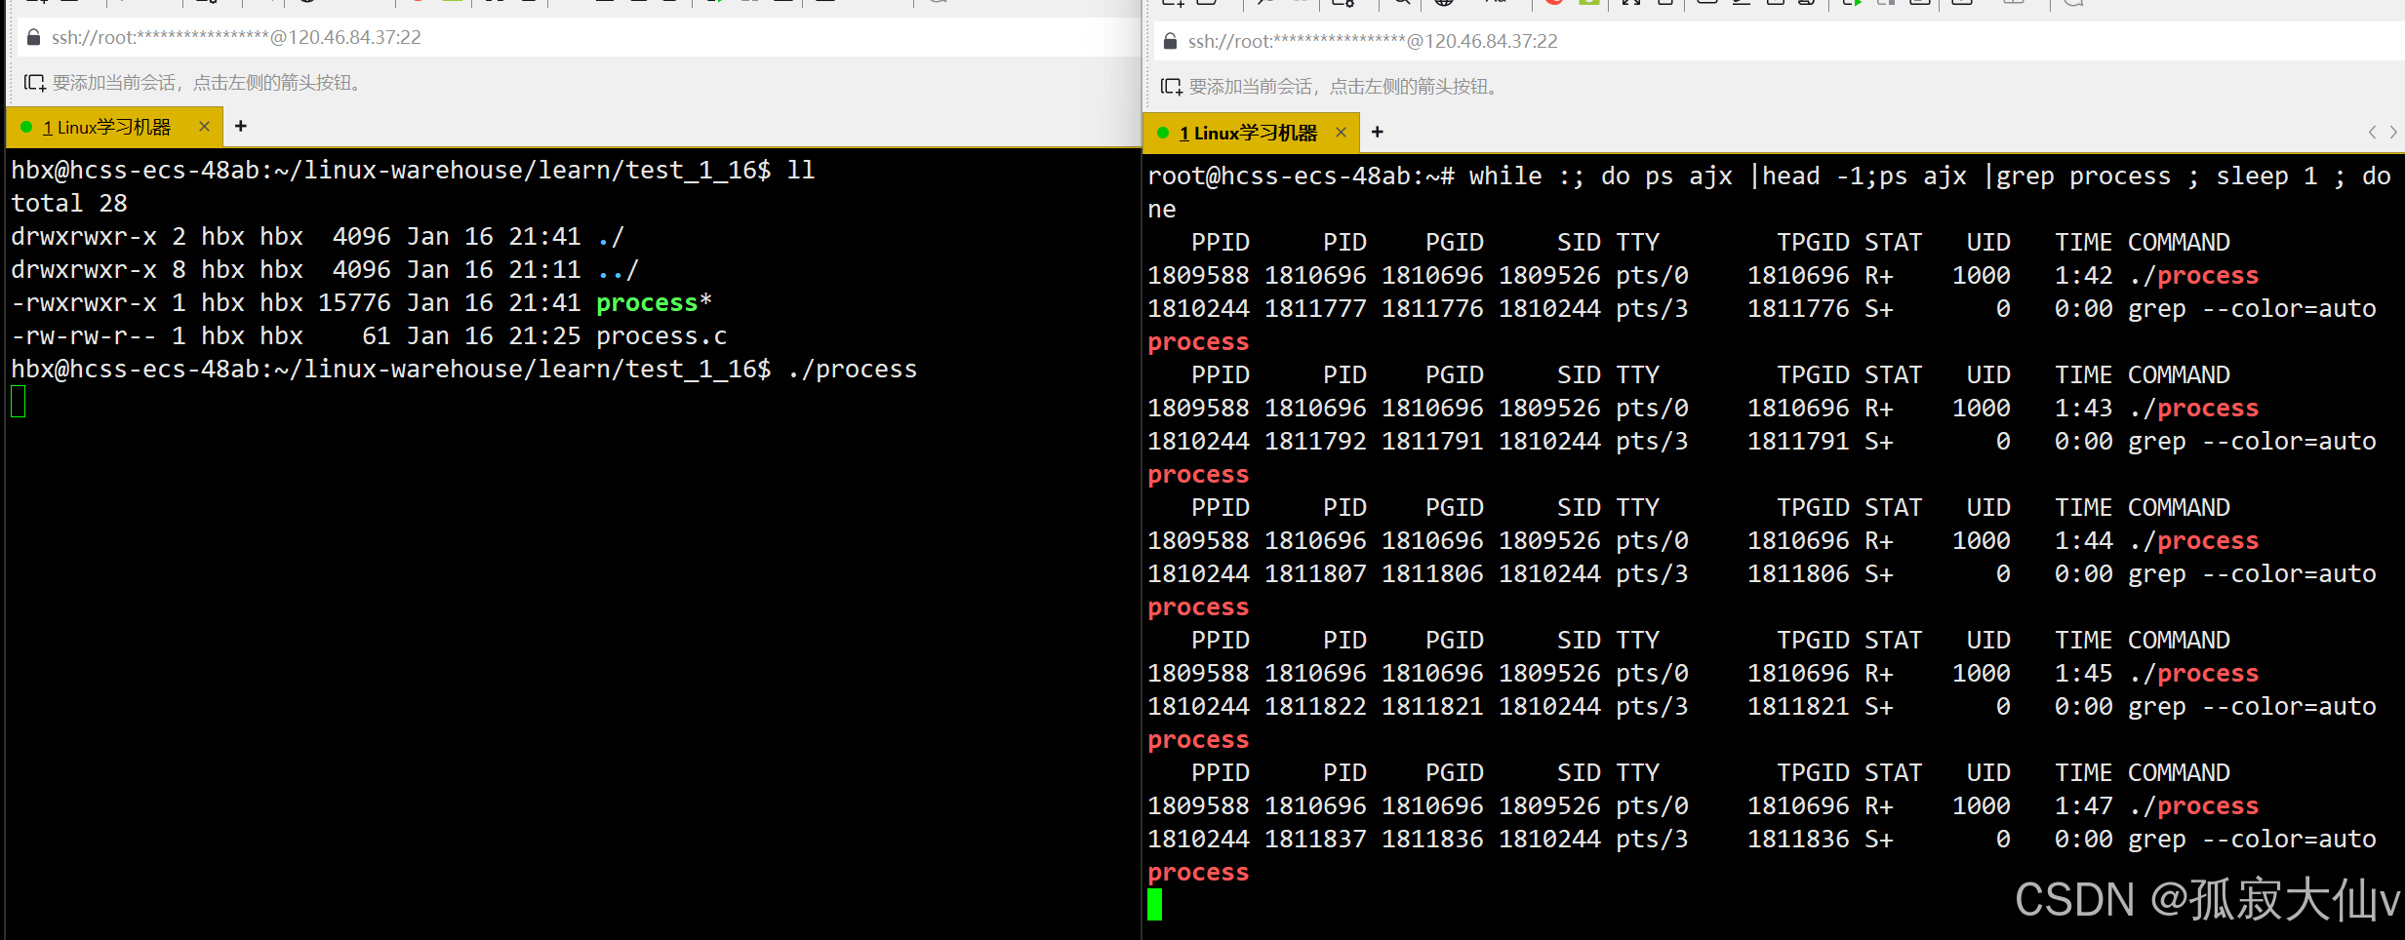This screenshot has height=940, width=2405.
Task: Click the add-session arrow icon in left window
Action: click(35, 83)
